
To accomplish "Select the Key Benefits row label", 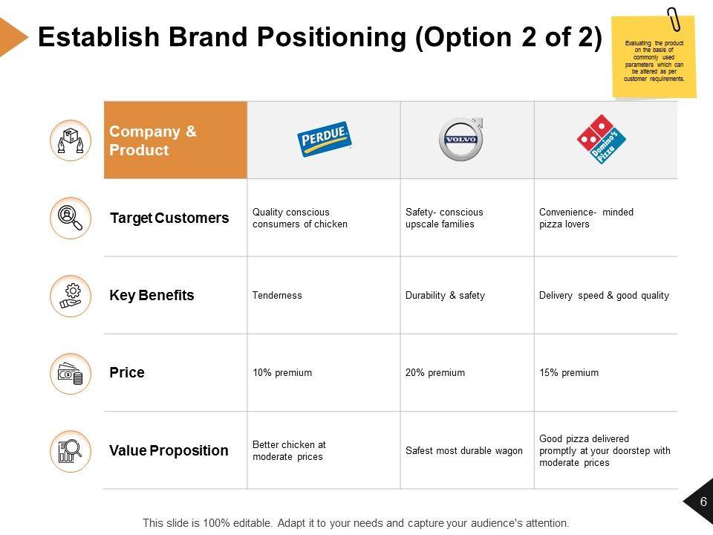I will pos(152,296).
